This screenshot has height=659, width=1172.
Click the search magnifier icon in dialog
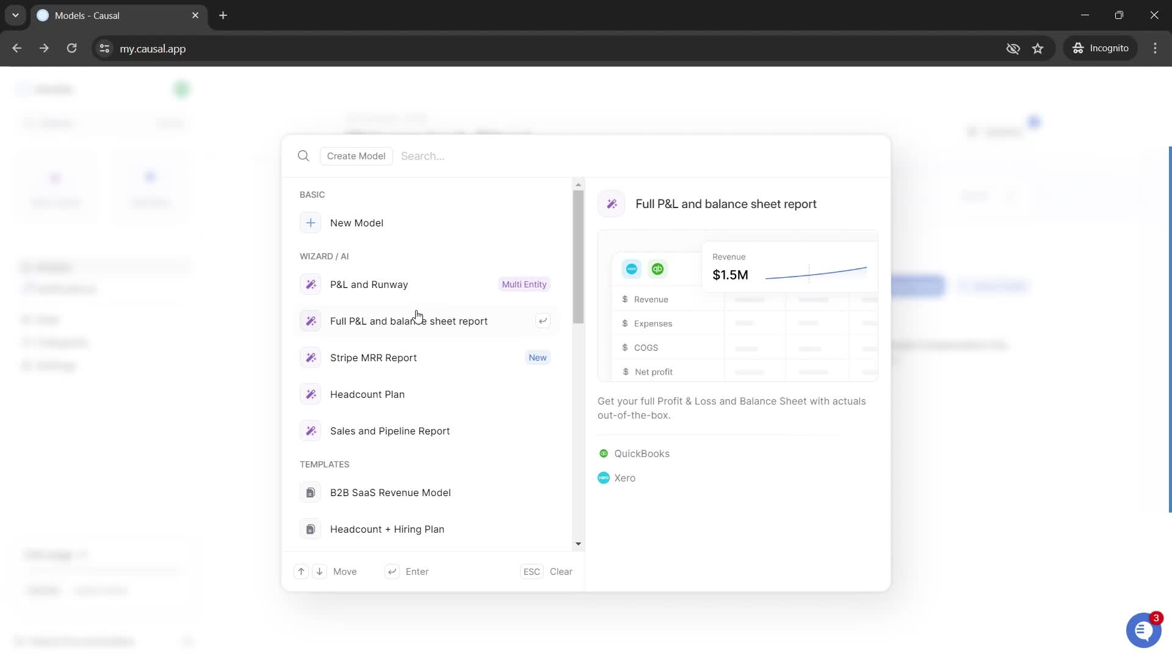coord(304,156)
